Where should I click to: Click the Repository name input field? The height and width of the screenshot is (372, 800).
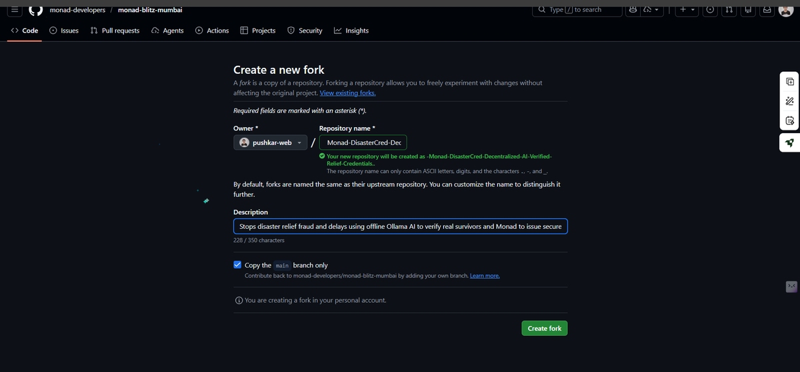click(363, 142)
